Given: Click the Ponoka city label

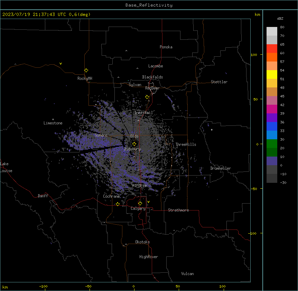Looking at the screenshot, I should pyautogui.click(x=166, y=47).
